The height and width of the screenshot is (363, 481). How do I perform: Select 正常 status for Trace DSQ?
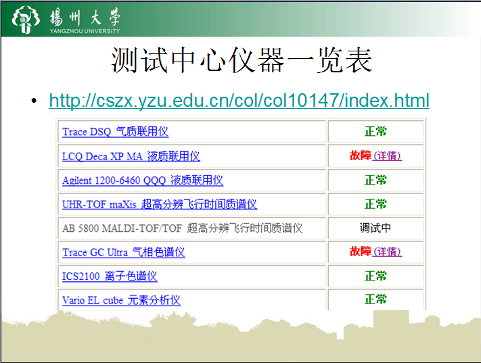(375, 132)
